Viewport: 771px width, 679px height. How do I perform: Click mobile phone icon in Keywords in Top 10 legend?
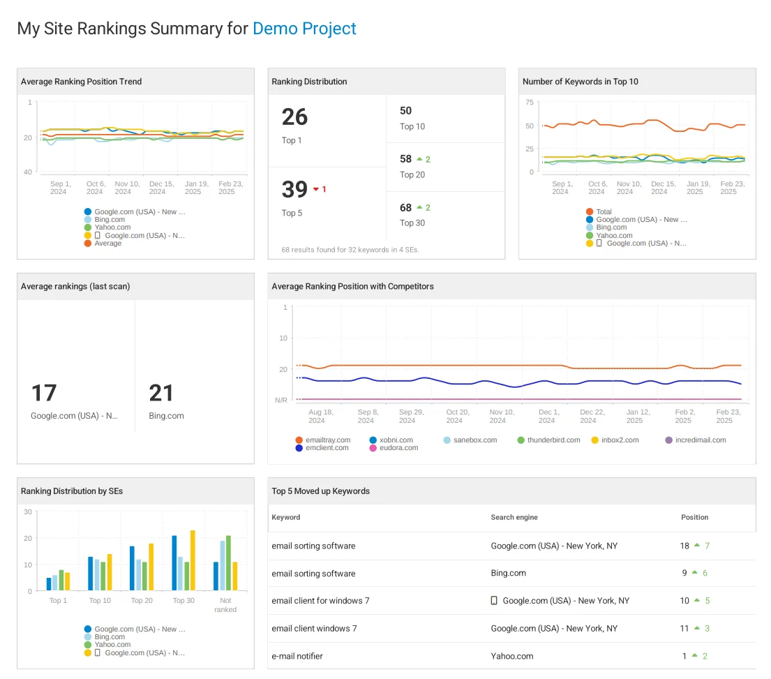pyautogui.click(x=599, y=244)
